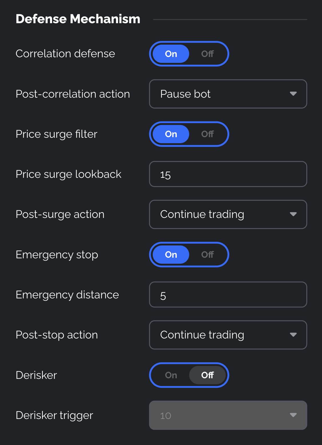The image size is (322, 445).
Task: Expand Post-stop action dropdown
Action: tap(228, 335)
